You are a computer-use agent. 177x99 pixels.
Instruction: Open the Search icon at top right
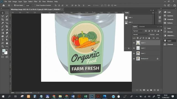coord(165,5)
